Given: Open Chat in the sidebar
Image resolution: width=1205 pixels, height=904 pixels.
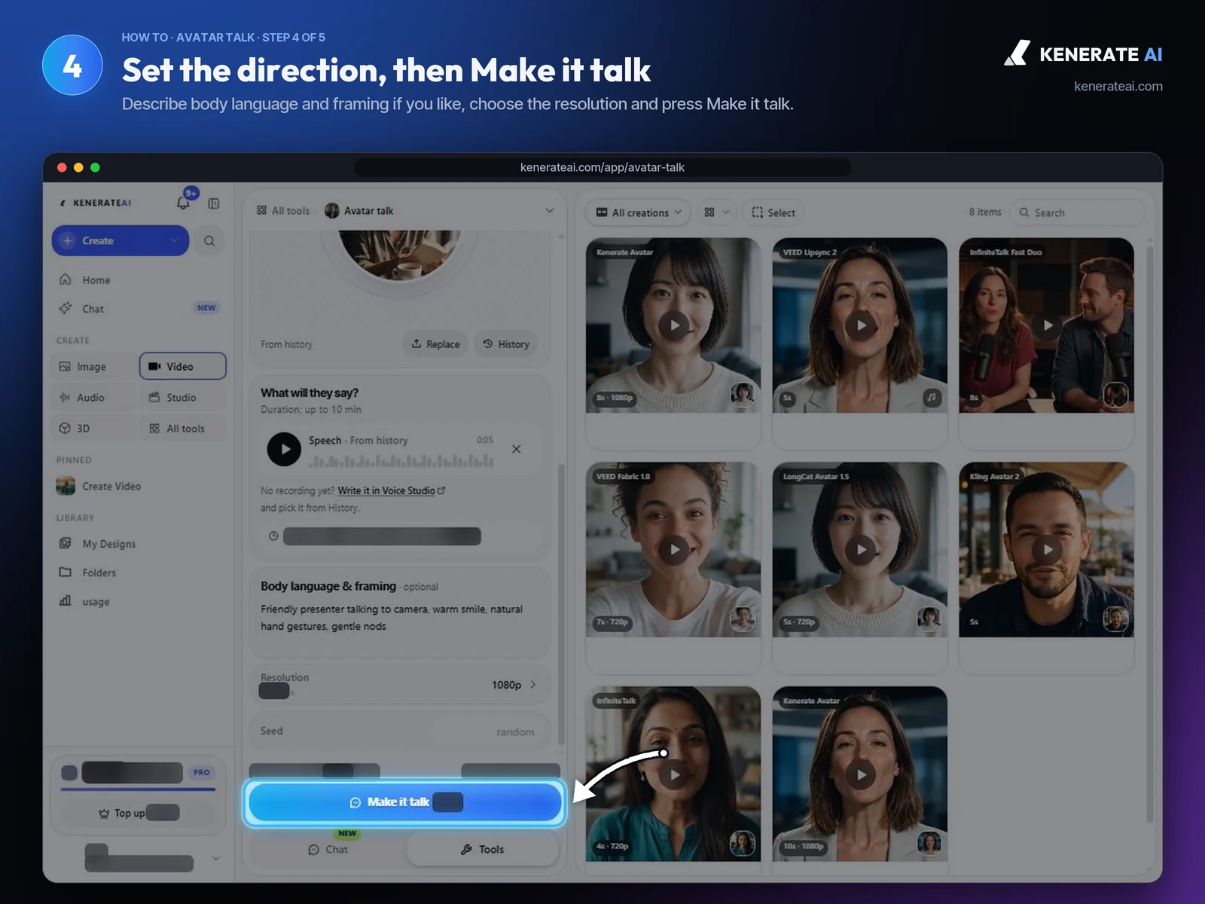Looking at the screenshot, I should coord(93,309).
